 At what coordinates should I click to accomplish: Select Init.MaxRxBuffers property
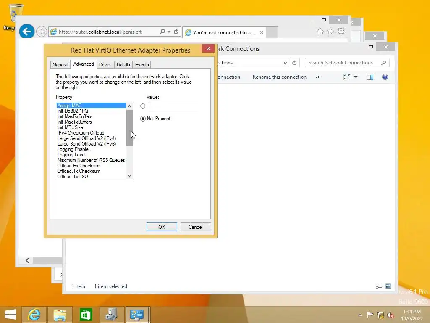(x=91, y=116)
